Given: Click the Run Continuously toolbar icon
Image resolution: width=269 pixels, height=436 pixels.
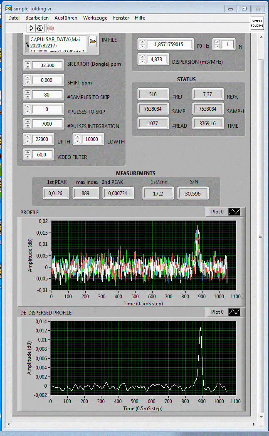Looking at the screenshot, I should 40,28.
